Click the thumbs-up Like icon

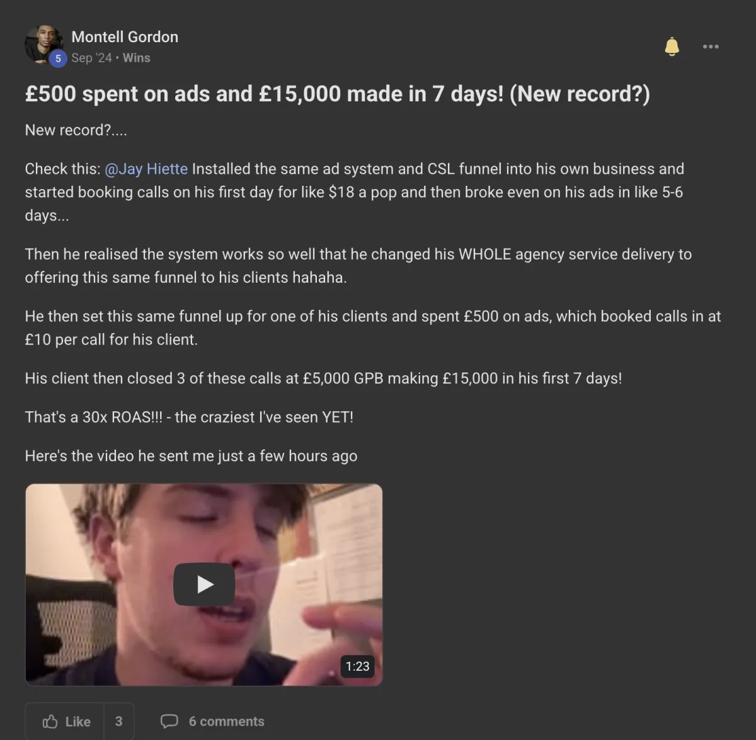point(50,722)
